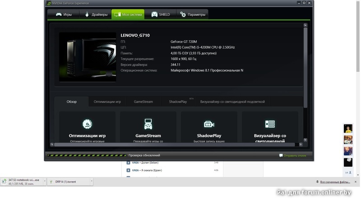This screenshot has width=361, height=203.
Task: Play the UNIA – Долан (Dolan) track
Action: click(128, 162)
